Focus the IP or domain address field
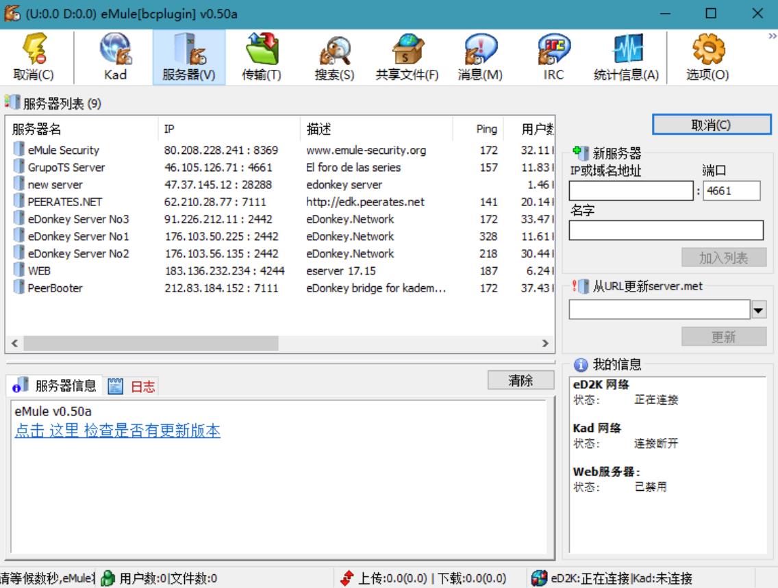The width and height of the screenshot is (778, 588). coord(631,191)
